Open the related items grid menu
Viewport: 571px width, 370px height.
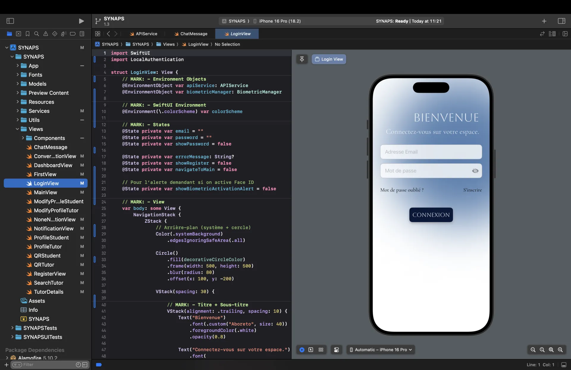point(98,34)
